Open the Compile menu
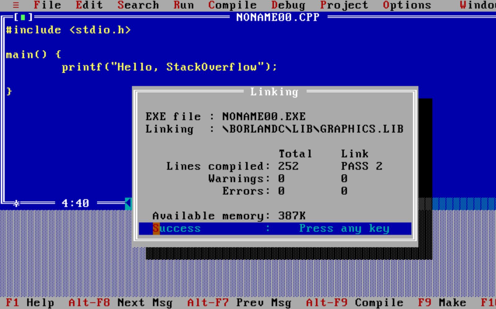Image resolution: width=496 pixels, height=309 pixels. point(232,5)
